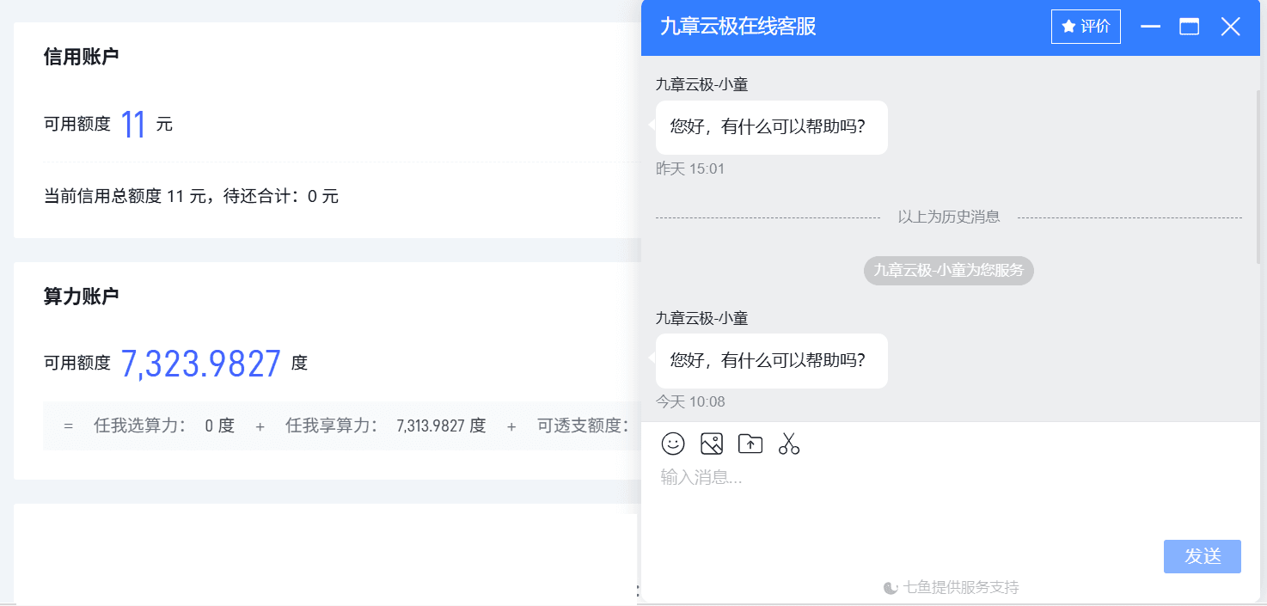
Task: Click the 七鱼提供服务支持 footer link
Action: (x=951, y=588)
